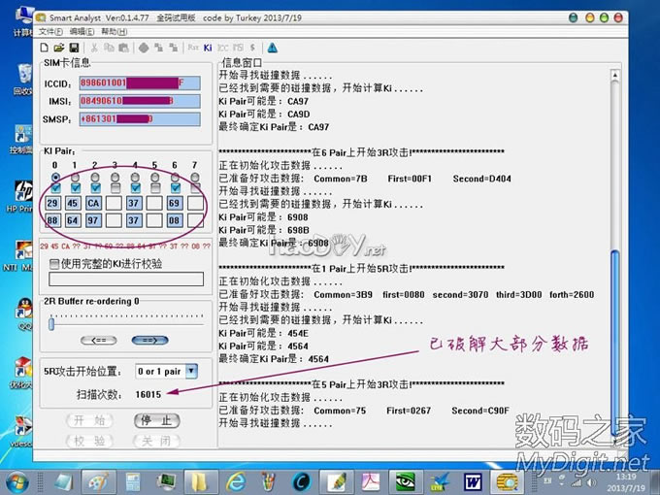660x495 pixels.
Task: Open the 文件(F) menu
Action: (x=50, y=31)
